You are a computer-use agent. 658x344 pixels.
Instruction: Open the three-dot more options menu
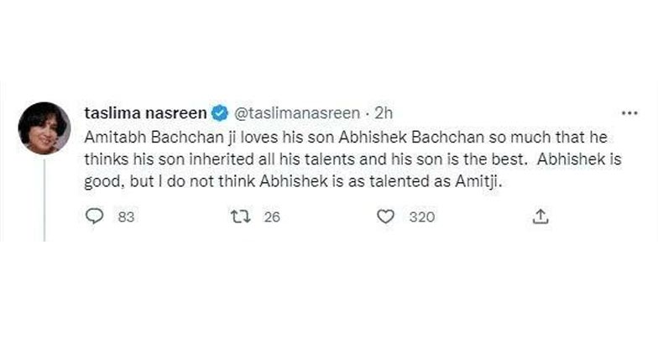[628, 111]
